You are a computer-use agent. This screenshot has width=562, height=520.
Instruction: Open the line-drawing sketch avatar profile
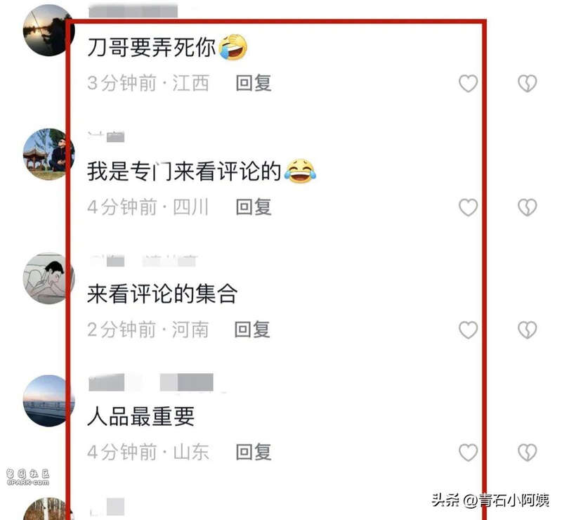[48, 278]
